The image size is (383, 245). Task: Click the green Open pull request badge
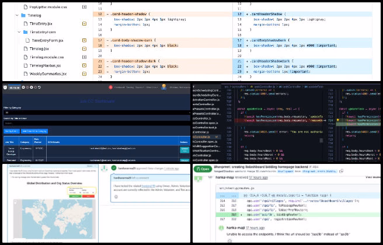coord(203,169)
